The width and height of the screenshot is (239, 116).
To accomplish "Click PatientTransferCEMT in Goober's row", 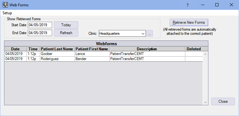I will (x=147, y=54).
